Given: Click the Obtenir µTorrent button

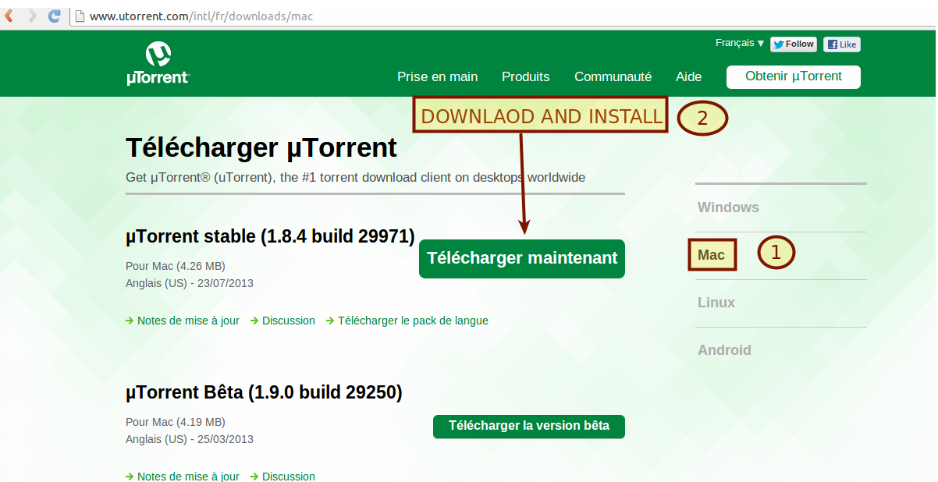Looking at the screenshot, I should pyautogui.click(x=794, y=76).
